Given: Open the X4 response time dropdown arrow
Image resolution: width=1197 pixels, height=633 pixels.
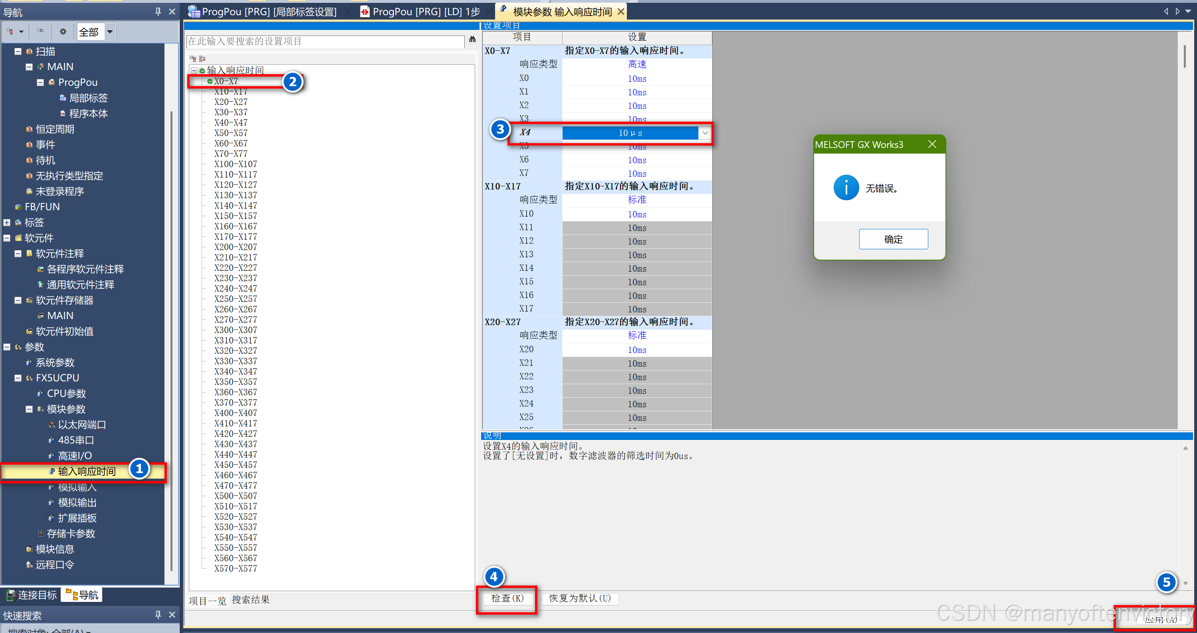Looking at the screenshot, I should (x=704, y=133).
